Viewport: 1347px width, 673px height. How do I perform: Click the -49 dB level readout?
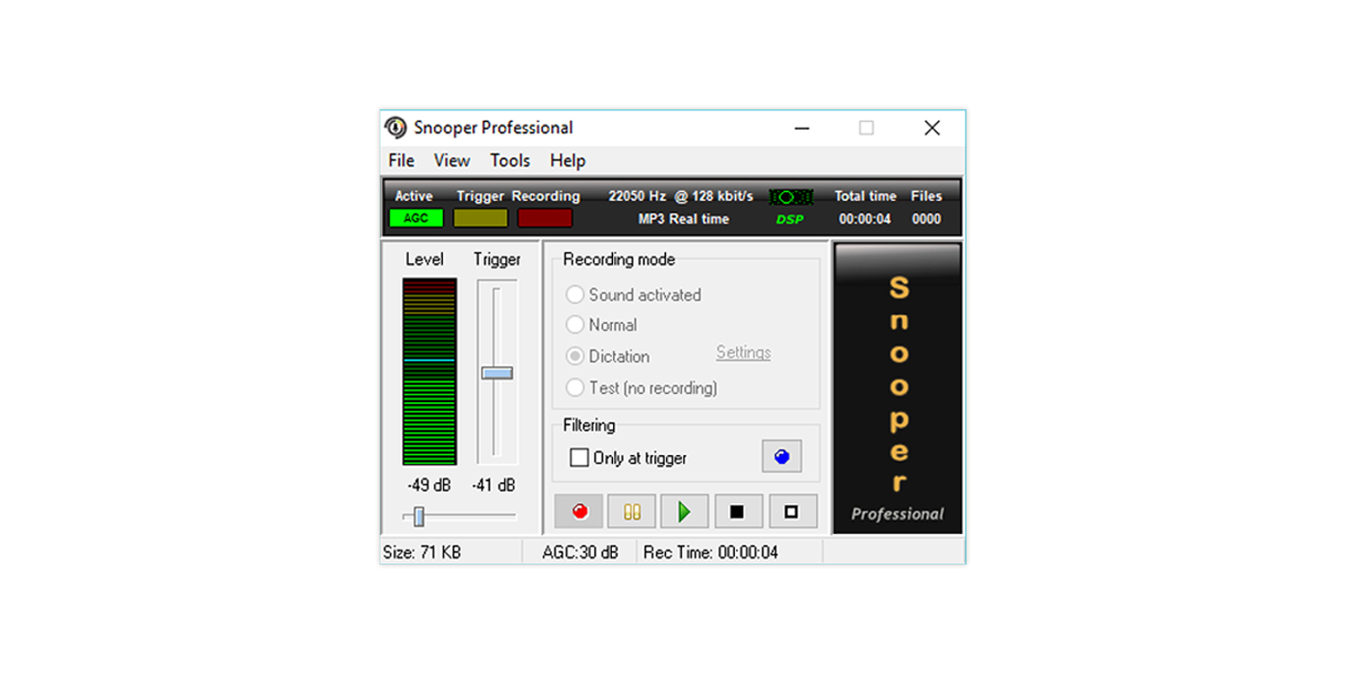pos(429,485)
